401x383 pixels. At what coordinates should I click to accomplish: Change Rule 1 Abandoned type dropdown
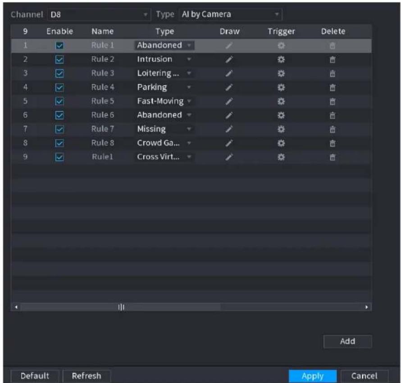point(164,45)
